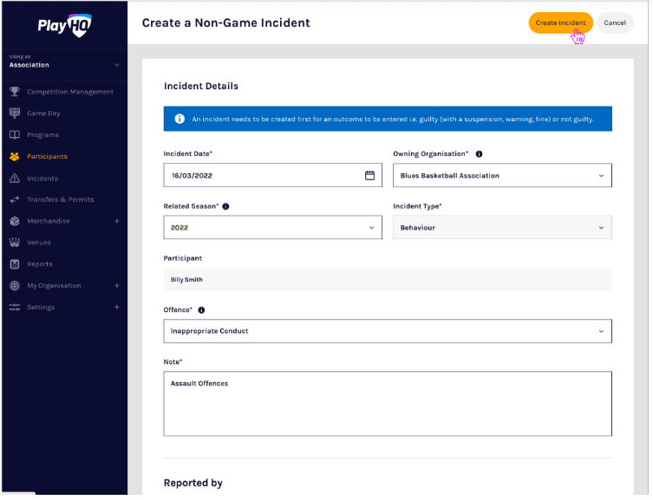Click the Cancel button
Image resolution: width=653 pixels, height=500 pixels.
[x=615, y=23]
